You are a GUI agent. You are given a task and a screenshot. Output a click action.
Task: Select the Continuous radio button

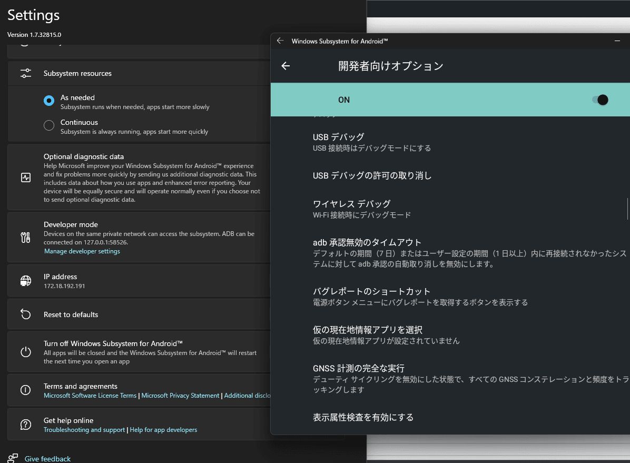point(49,125)
